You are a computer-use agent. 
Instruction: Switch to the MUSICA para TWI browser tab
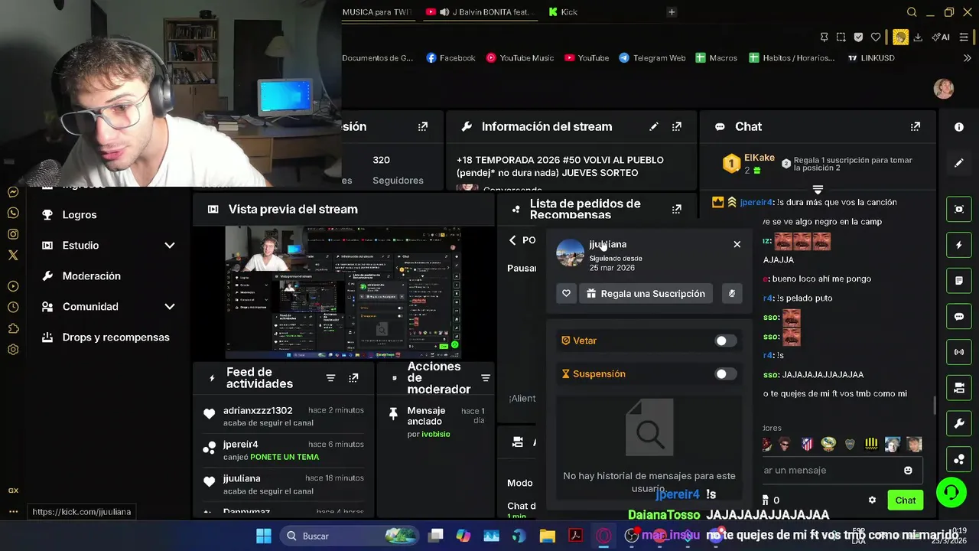tap(379, 11)
